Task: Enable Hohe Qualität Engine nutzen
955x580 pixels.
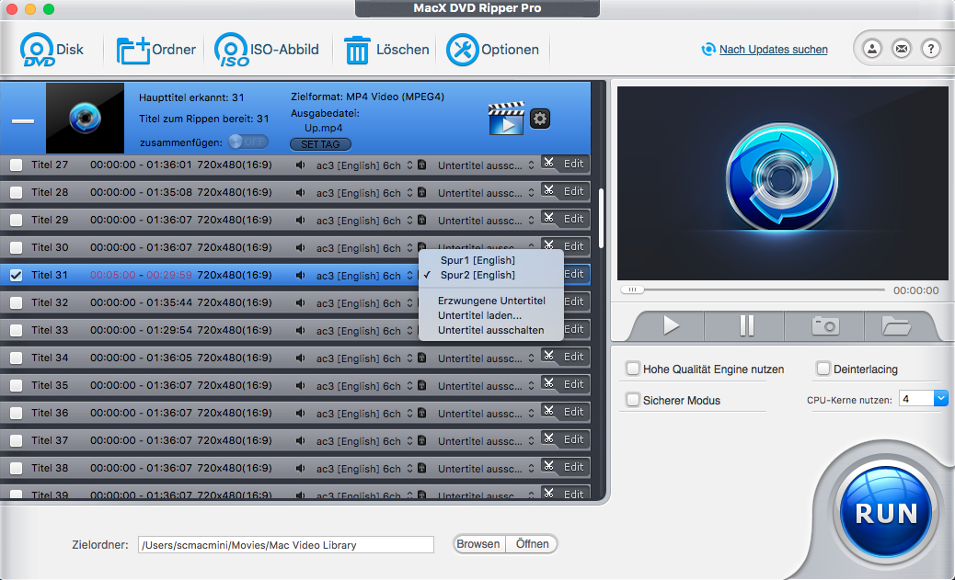Action: (x=633, y=369)
